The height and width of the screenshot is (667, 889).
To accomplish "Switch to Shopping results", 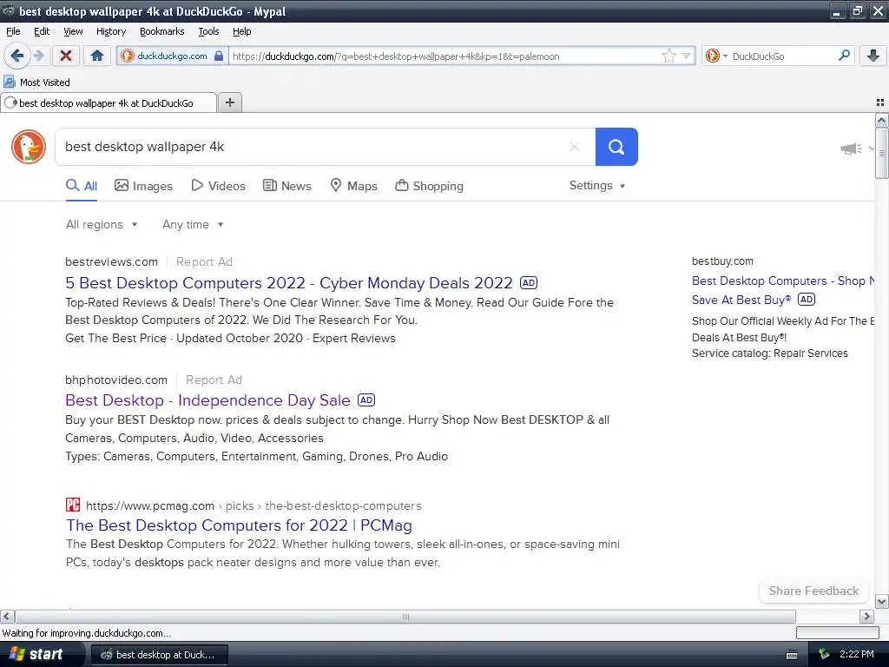I will point(429,186).
